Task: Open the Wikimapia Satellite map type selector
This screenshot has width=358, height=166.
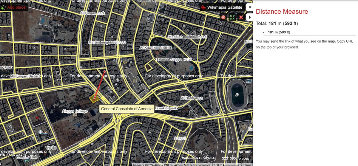Action: [223, 7]
